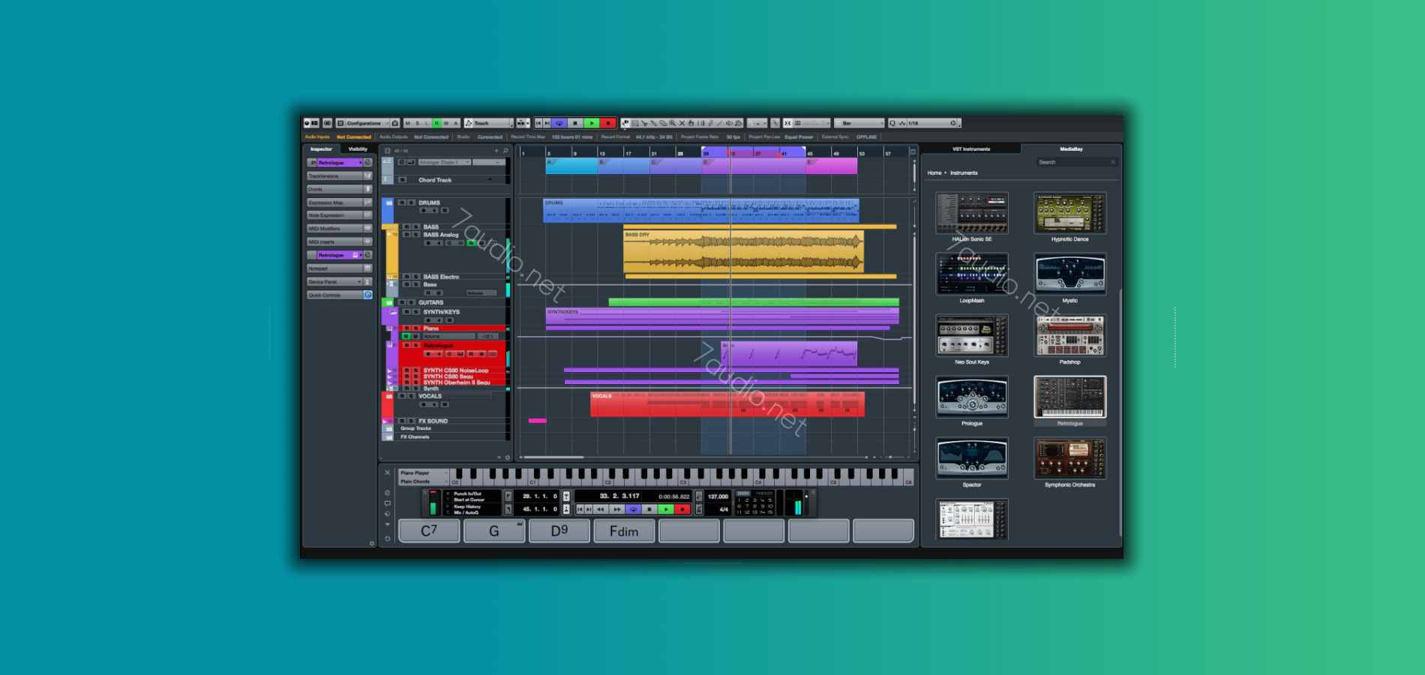Viewport: 1425px width, 675px height.
Task: Click Rewind in the lower transport panel
Action: (x=601, y=509)
